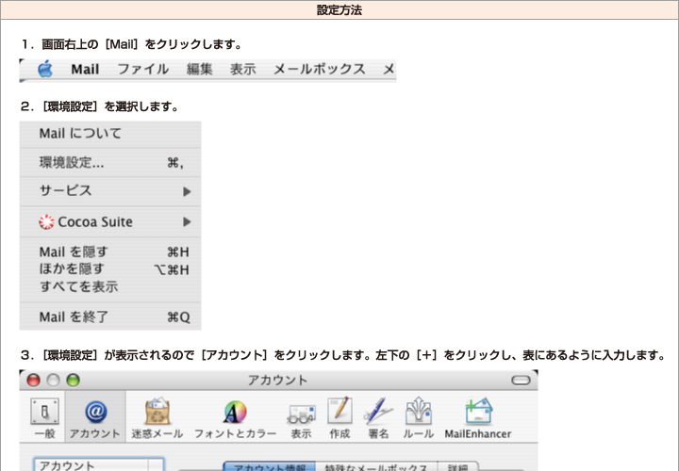
Task: Select Mail について menu entry
Action: click(x=110, y=134)
